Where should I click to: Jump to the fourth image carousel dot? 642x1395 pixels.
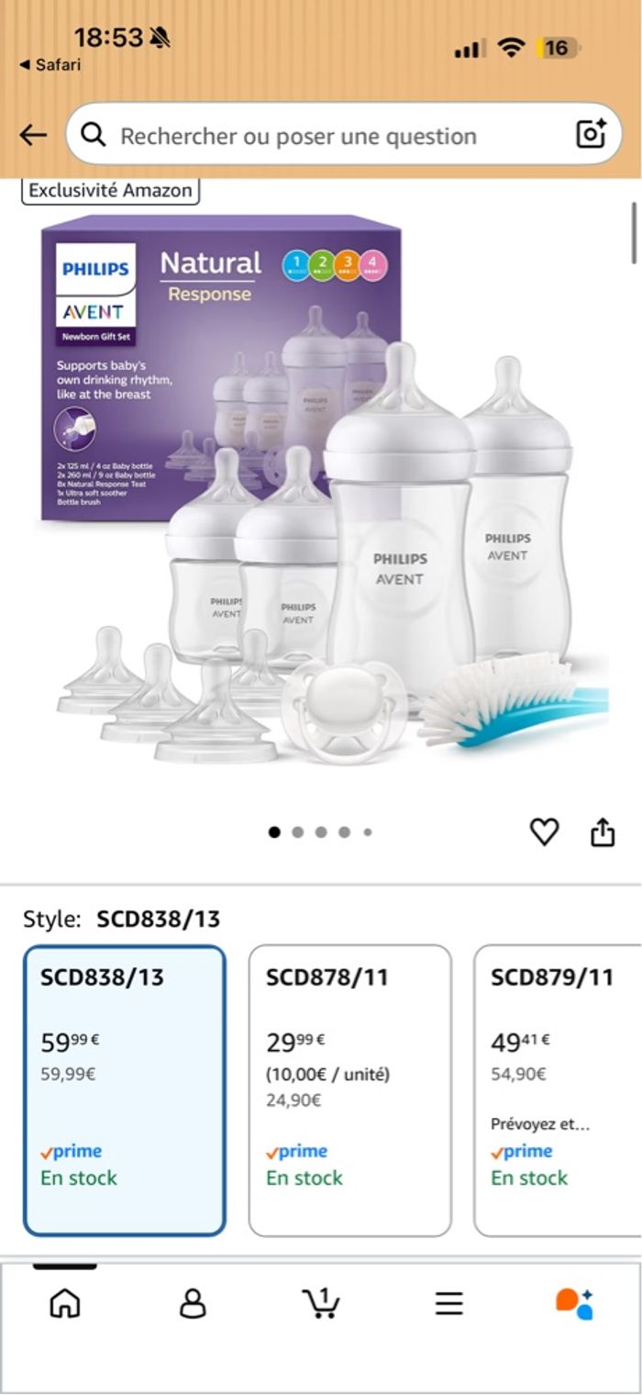[344, 832]
